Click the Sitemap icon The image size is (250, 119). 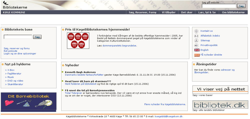click(x=196, y=41)
